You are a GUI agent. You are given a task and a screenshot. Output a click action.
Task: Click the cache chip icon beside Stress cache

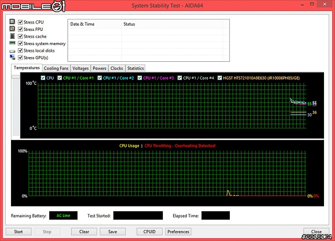pyautogui.click(x=12, y=36)
